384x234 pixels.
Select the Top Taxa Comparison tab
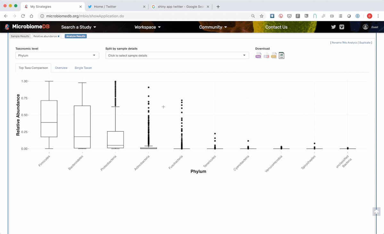(x=33, y=68)
